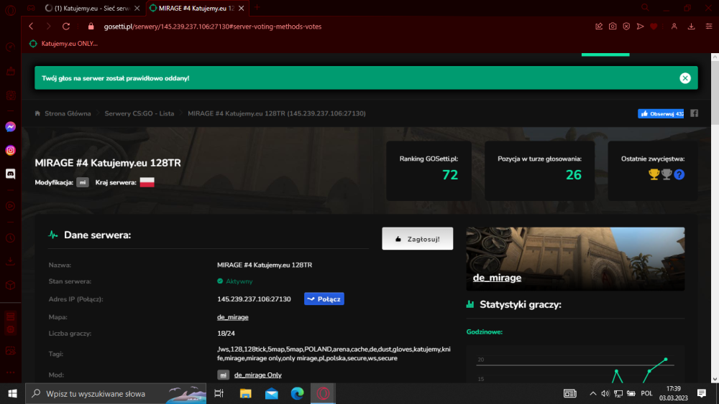Click voting round position number 26
This screenshot has width=719, height=404.
573,175
